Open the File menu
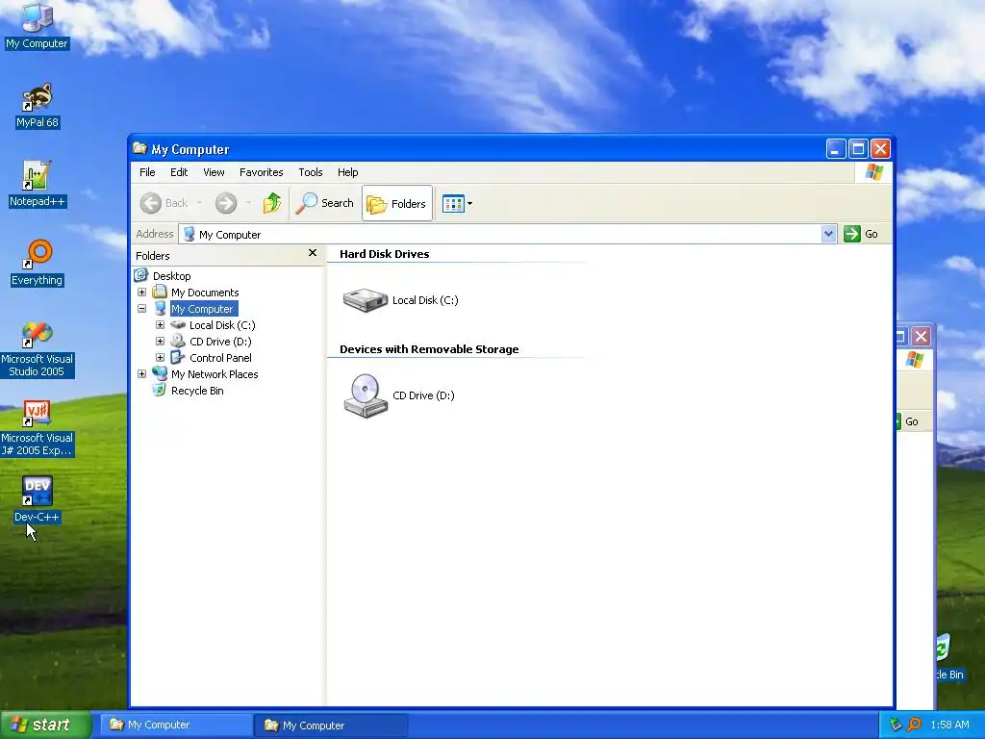This screenshot has height=739, width=985. click(x=147, y=172)
